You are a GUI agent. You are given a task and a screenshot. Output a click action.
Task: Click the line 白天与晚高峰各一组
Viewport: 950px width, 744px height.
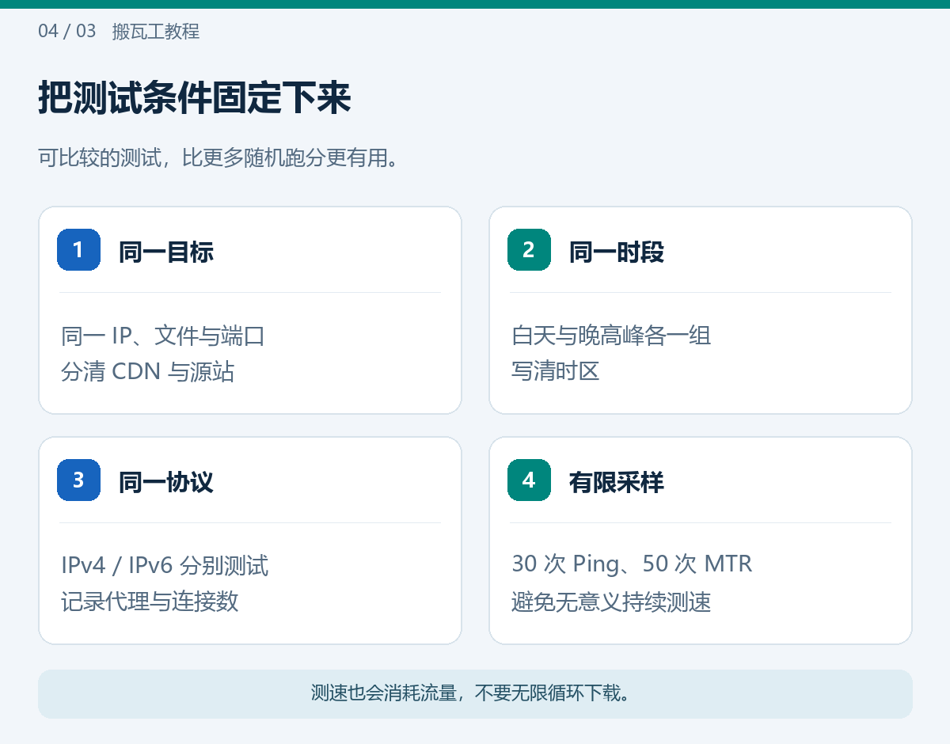coord(611,336)
